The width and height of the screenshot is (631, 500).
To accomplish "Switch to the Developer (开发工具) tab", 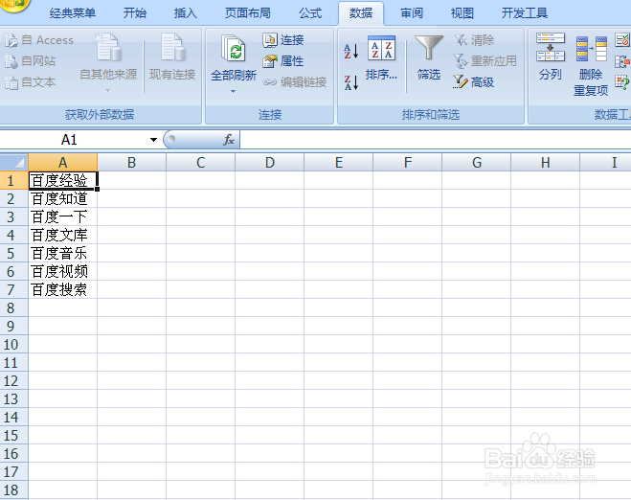I will [x=525, y=13].
